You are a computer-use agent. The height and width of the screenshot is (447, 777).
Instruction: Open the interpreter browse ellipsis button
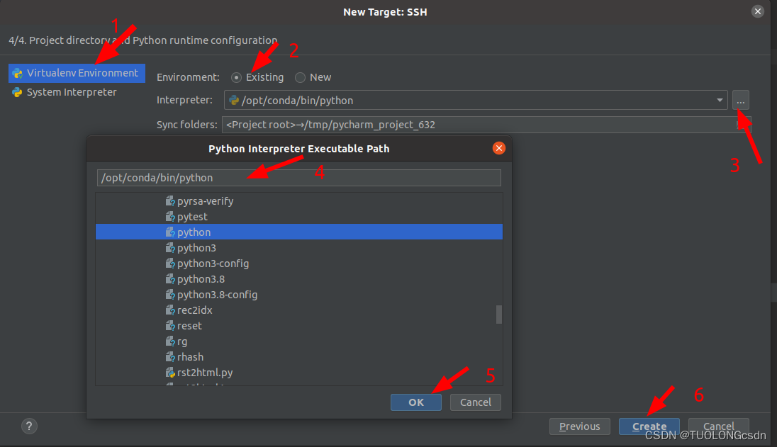(740, 100)
